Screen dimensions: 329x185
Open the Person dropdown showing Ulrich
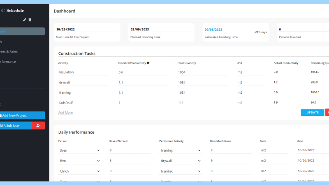click(x=80, y=171)
